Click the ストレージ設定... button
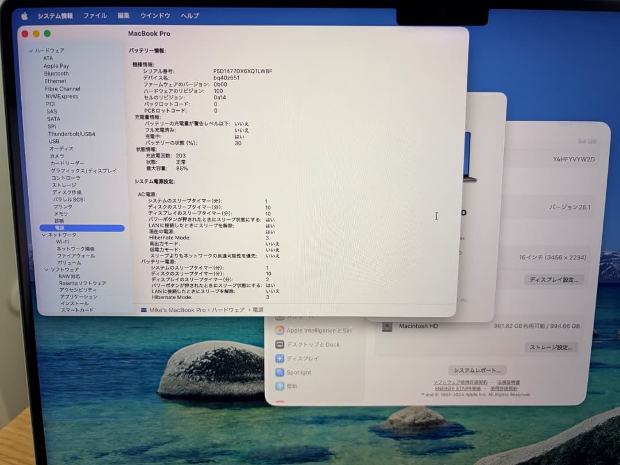Screen dimensions: 620x465 click(551, 347)
